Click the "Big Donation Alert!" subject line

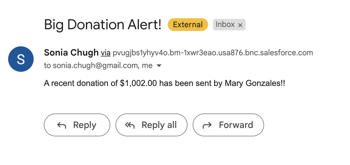pos(103,25)
